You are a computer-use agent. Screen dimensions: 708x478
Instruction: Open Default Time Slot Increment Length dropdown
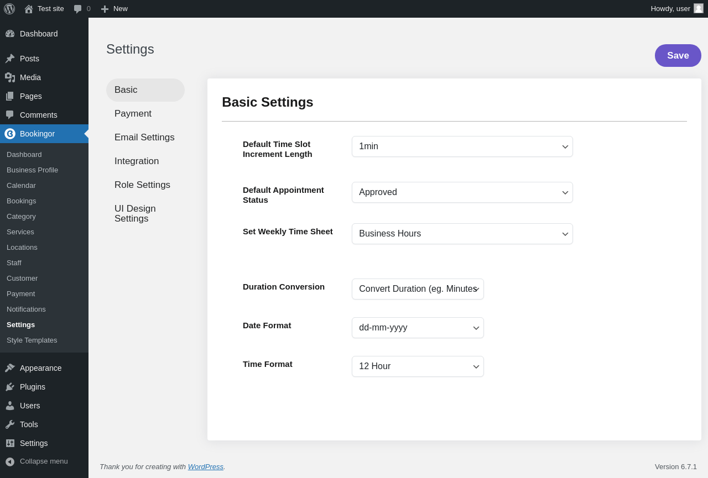(x=462, y=146)
